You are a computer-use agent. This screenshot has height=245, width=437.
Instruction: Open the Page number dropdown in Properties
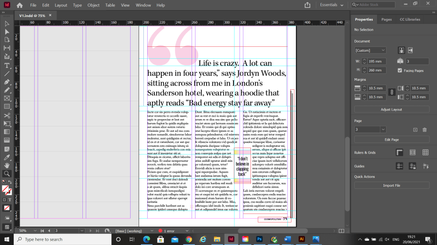[x=370, y=129]
